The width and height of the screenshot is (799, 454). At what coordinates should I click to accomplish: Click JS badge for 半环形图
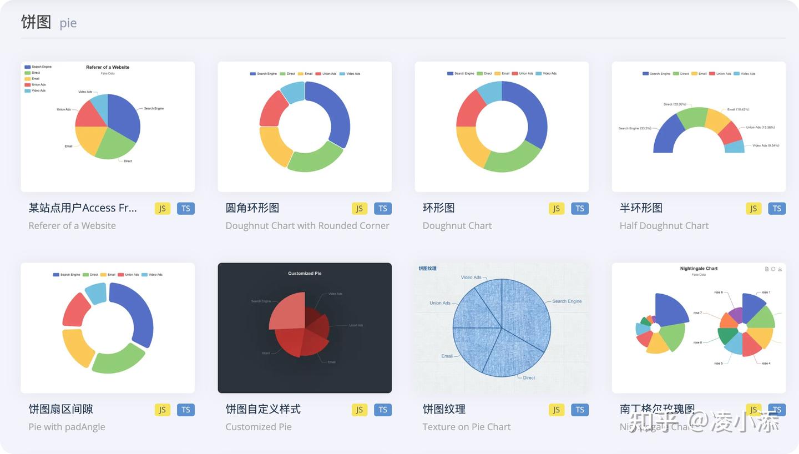click(754, 209)
